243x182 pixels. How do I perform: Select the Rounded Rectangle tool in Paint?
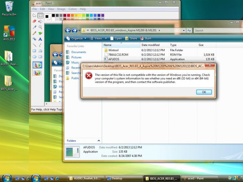click(40, 57)
